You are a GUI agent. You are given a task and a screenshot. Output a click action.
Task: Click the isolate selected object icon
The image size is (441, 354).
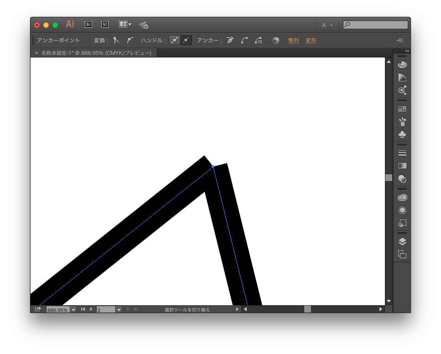[275, 40]
